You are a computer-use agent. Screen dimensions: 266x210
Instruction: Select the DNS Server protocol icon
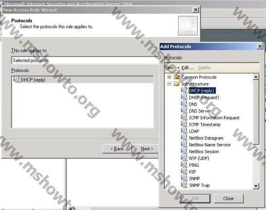184,110
